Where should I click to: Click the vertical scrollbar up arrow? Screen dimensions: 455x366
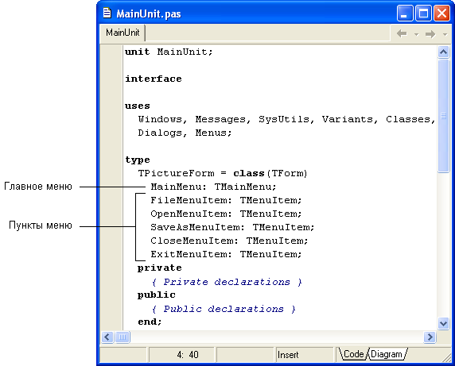click(x=443, y=52)
